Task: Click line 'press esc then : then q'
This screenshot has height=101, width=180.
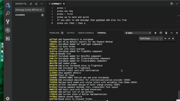Action: click(71, 23)
